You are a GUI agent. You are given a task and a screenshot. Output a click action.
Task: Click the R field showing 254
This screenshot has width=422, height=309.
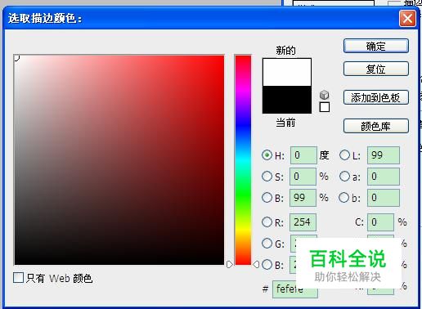[x=303, y=222]
